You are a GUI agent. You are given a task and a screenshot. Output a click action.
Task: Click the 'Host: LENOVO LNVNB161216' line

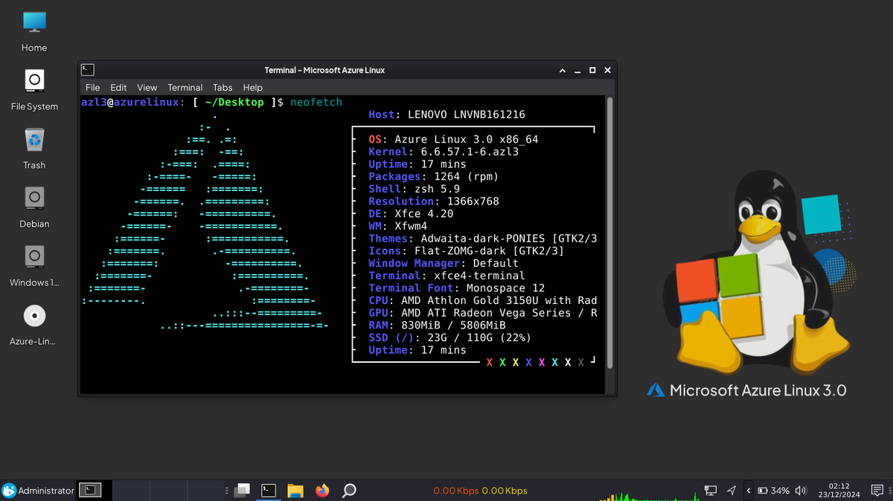(x=446, y=114)
